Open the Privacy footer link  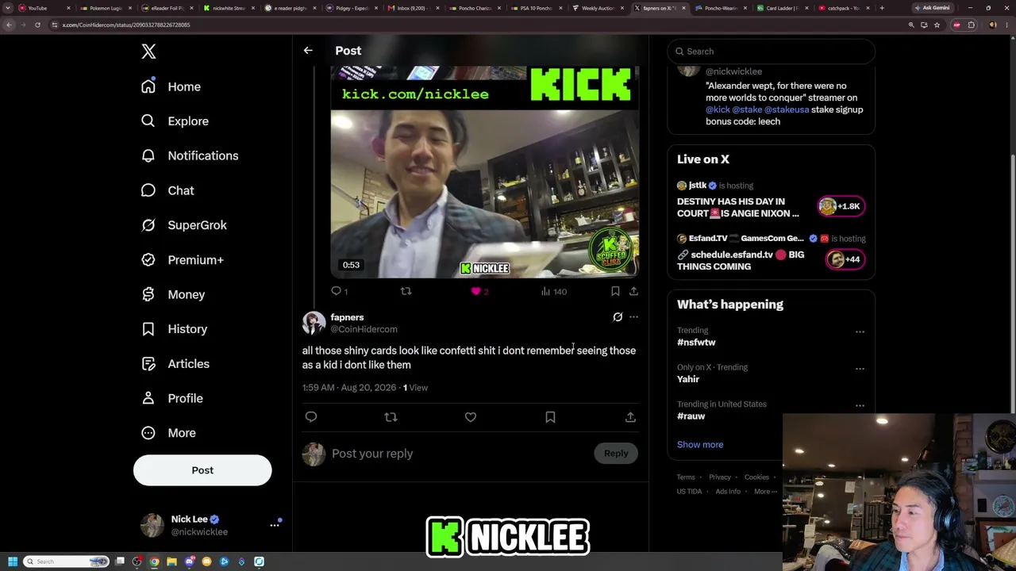720,477
